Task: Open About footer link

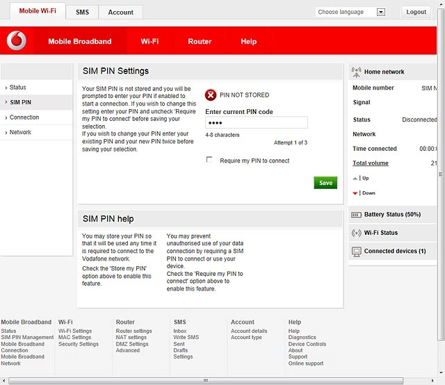Action: click(296, 350)
